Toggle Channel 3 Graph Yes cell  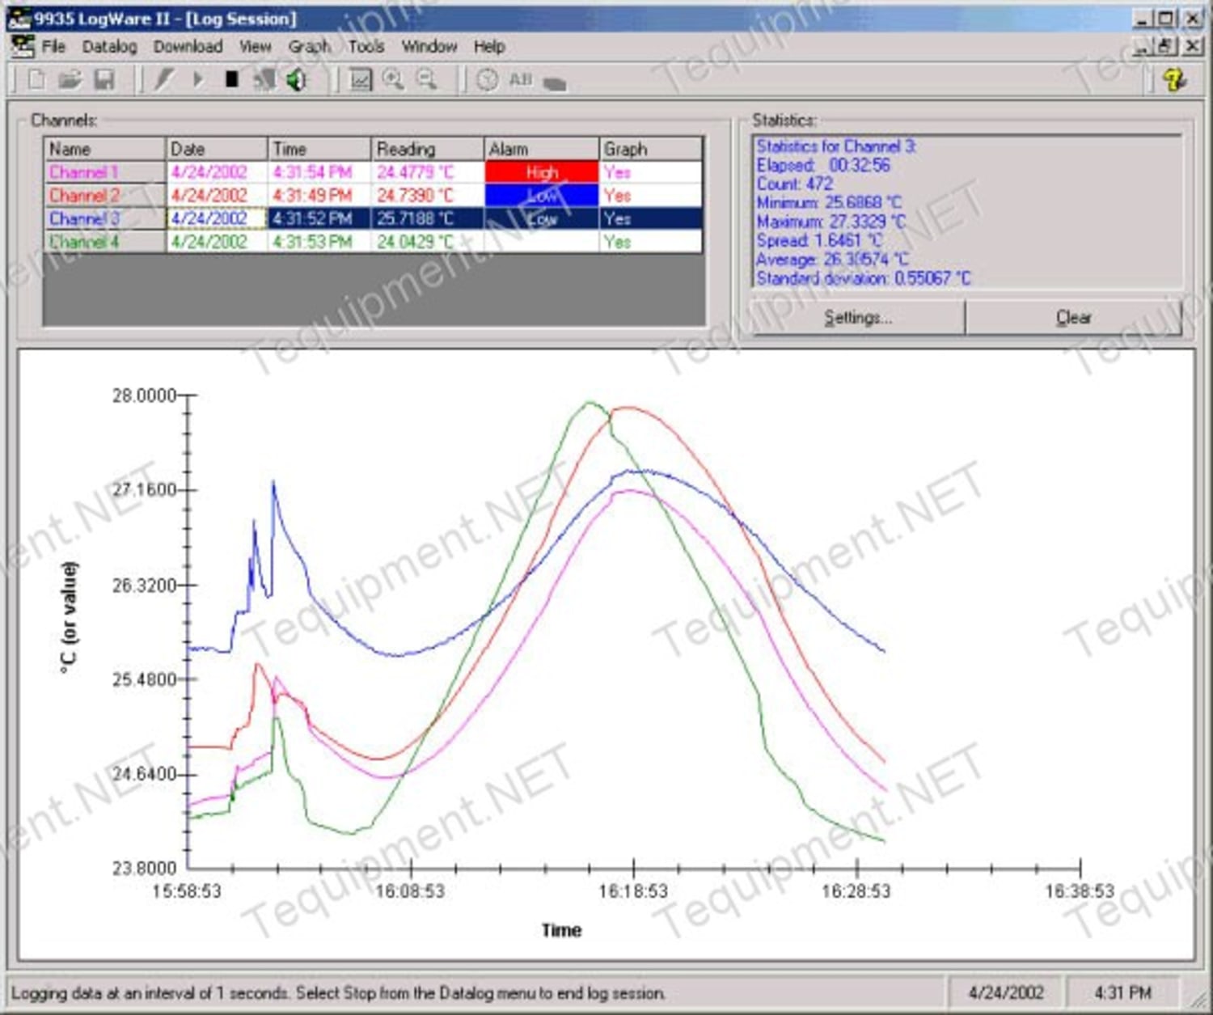pos(651,219)
